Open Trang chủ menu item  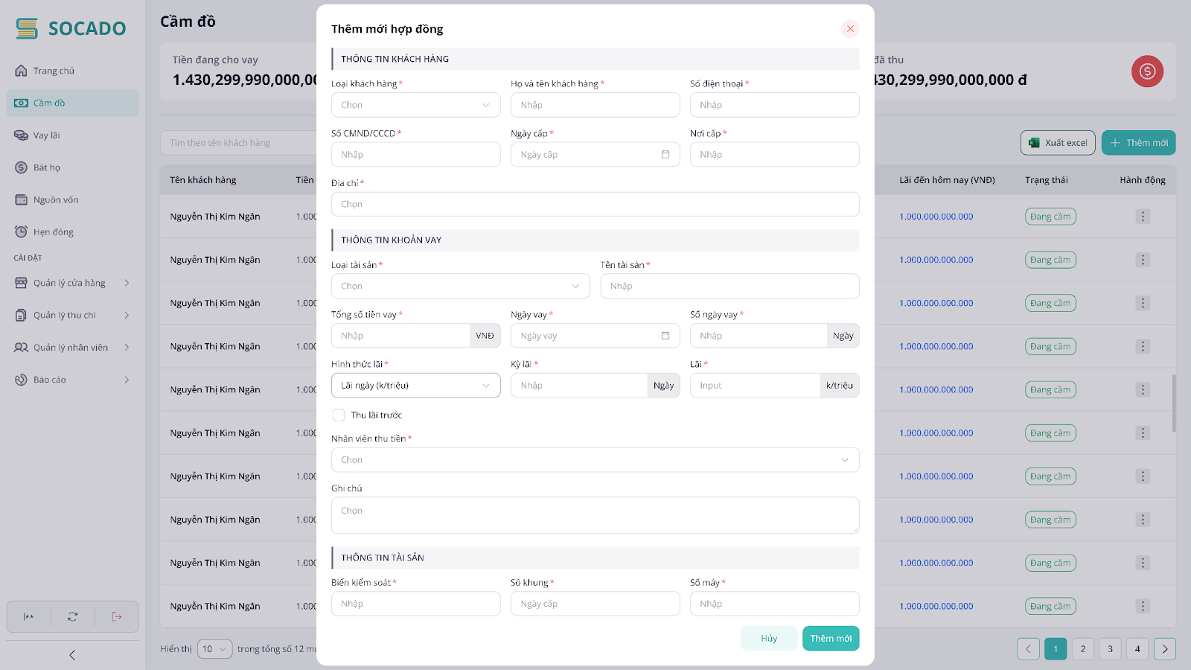(54, 71)
